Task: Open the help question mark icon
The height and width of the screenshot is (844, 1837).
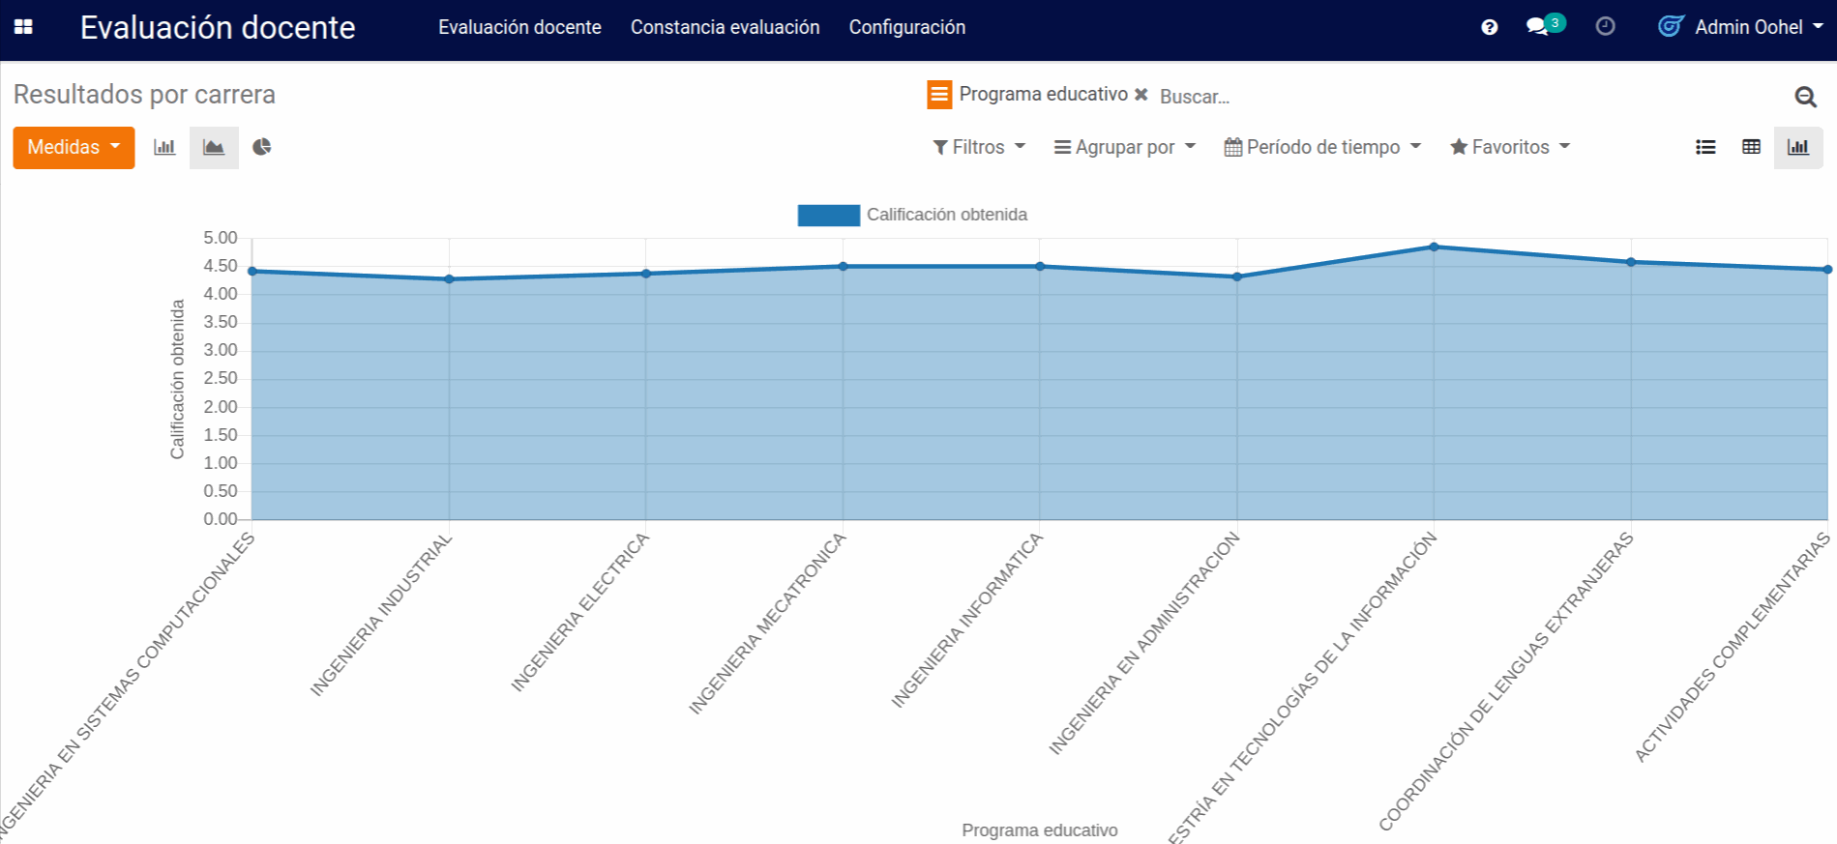Action: point(1489,27)
